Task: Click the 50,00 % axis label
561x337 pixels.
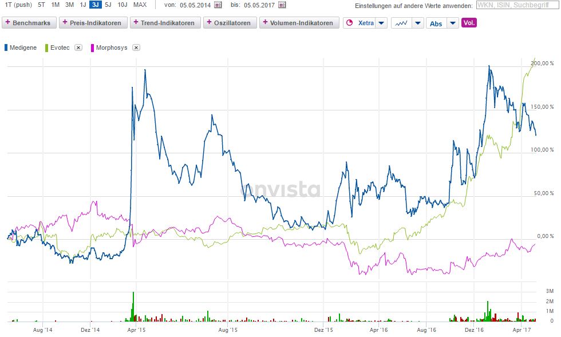Action: click(544, 193)
